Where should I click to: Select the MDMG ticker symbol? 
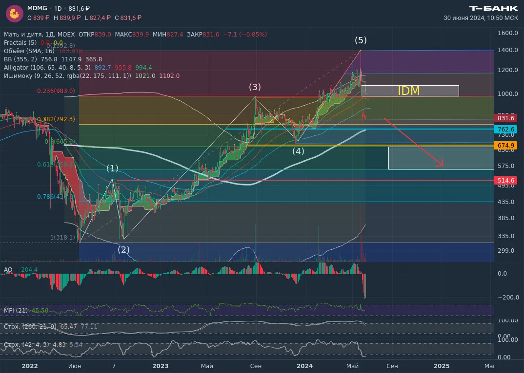(x=37, y=8)
